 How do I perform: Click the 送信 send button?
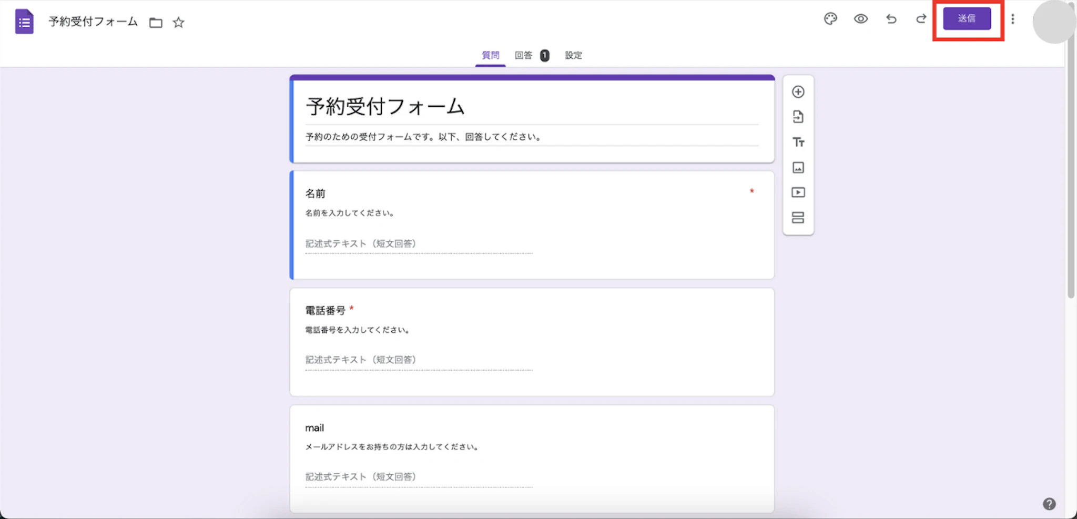tap(968, 18)
